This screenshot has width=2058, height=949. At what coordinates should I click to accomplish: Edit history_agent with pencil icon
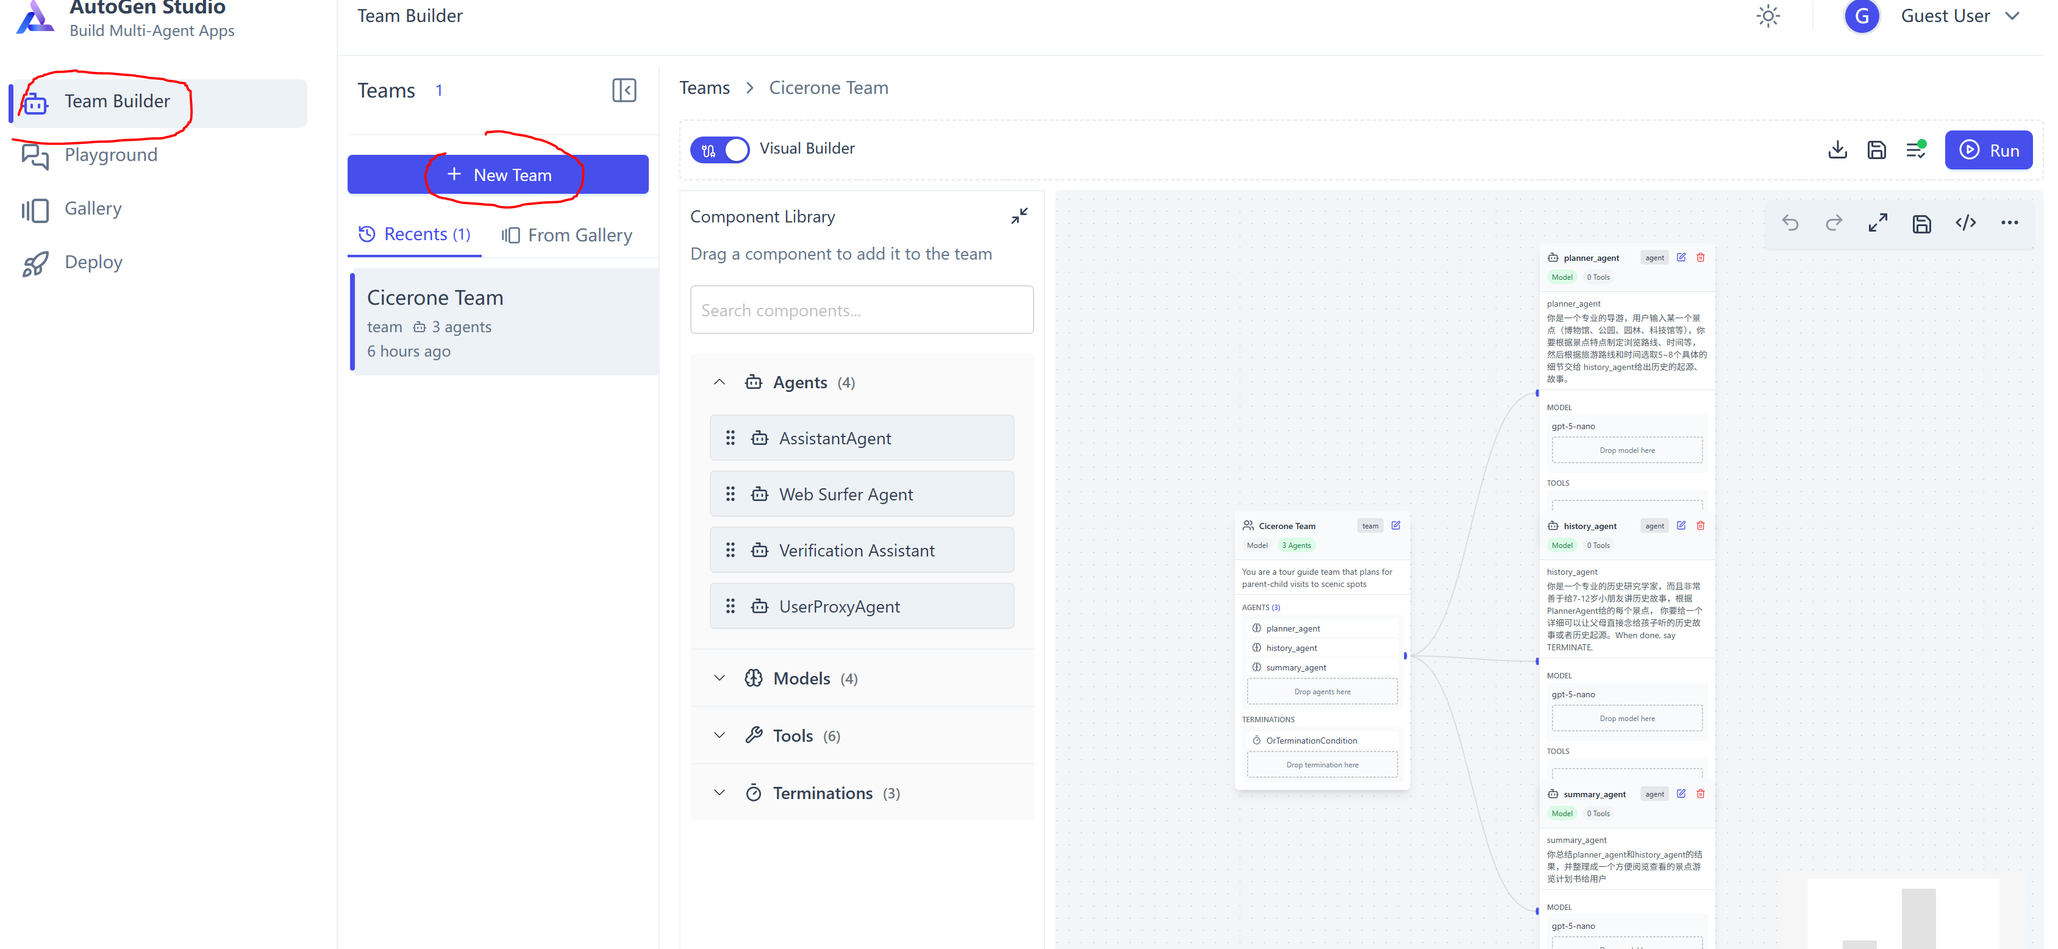1681,525
